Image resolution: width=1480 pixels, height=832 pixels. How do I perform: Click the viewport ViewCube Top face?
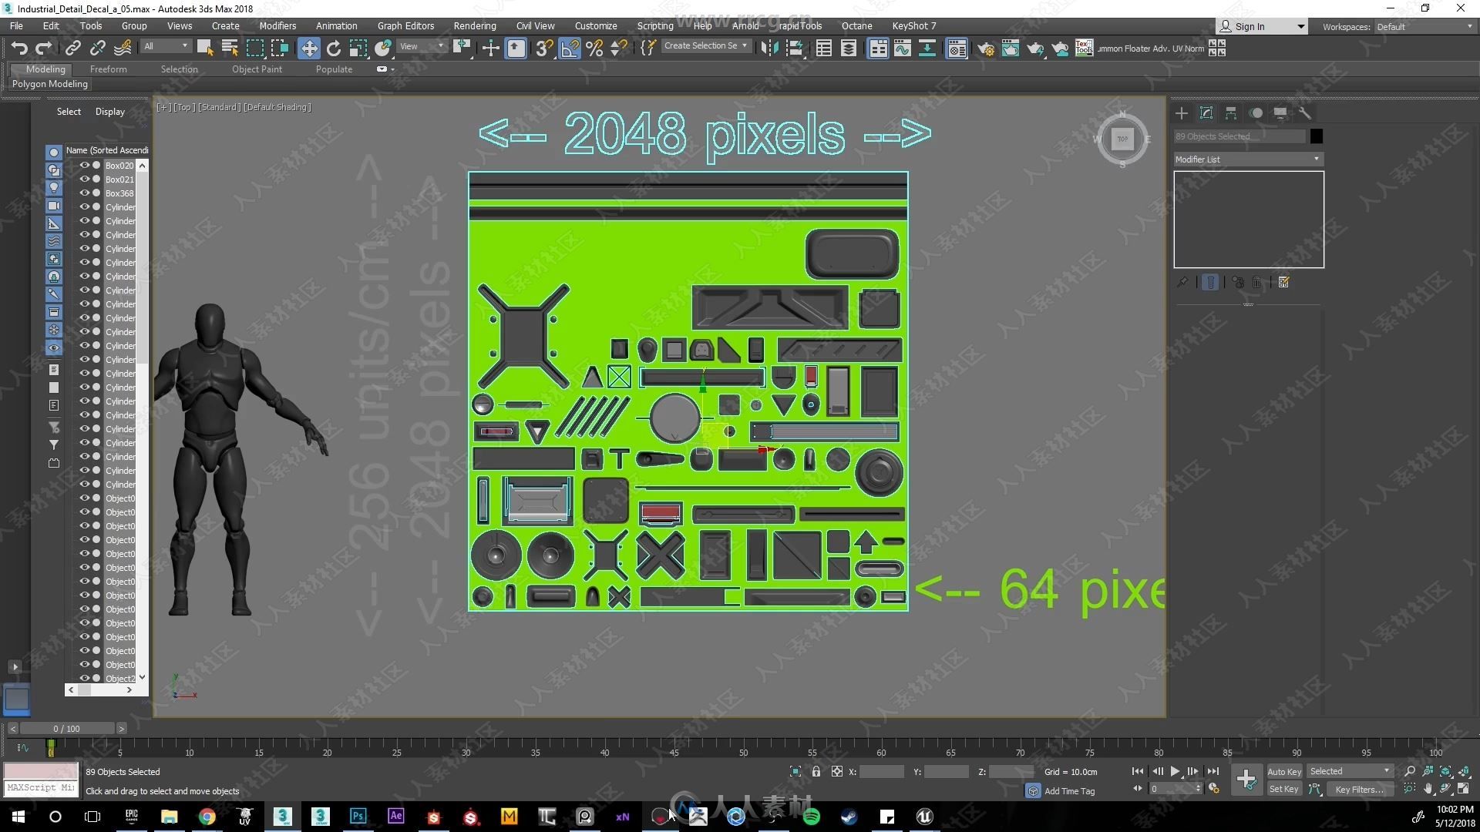(1122, 139)
